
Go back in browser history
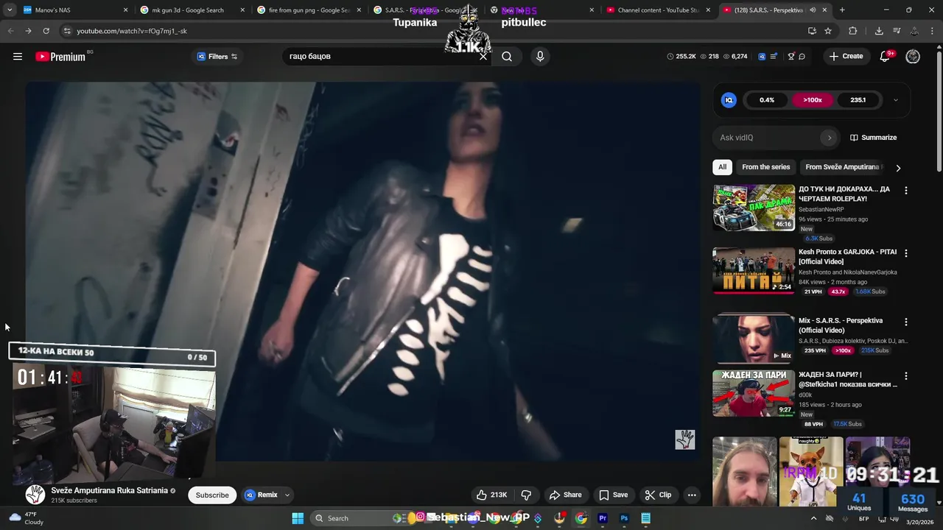point(10,31)
